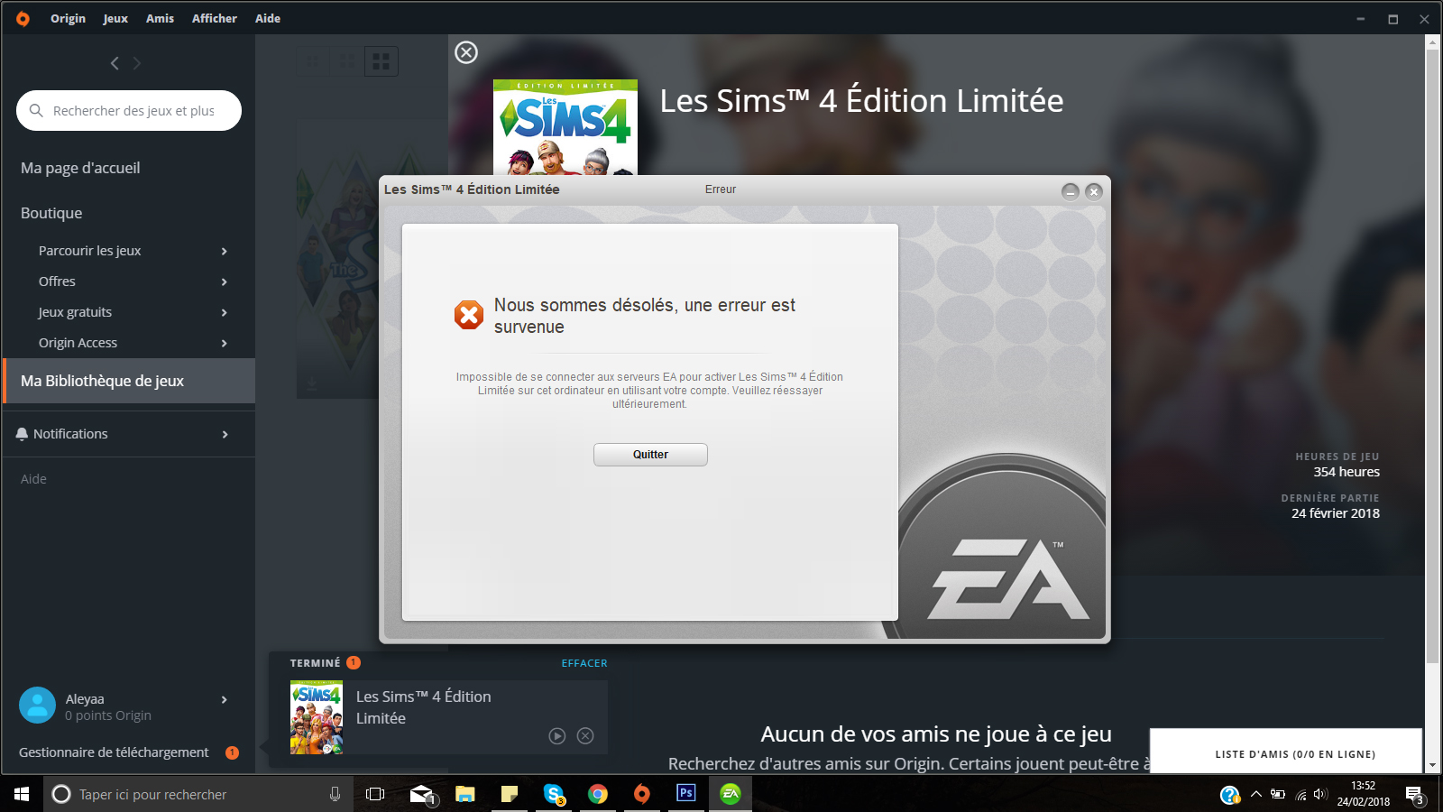Screen dimensions: 1443x812
Task: Click the Aleyaa profile avatar
Action: point(37,705)
